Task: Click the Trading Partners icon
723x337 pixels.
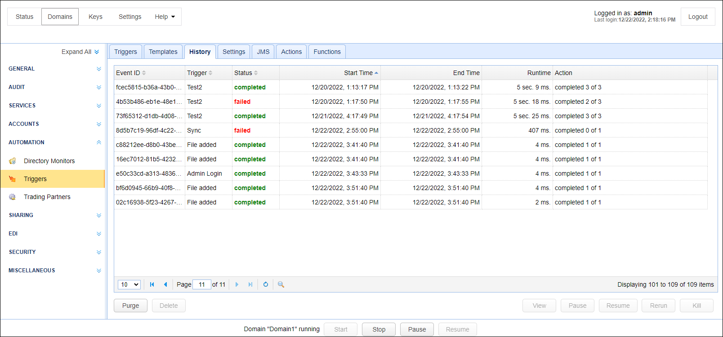Action: [13, 197]
